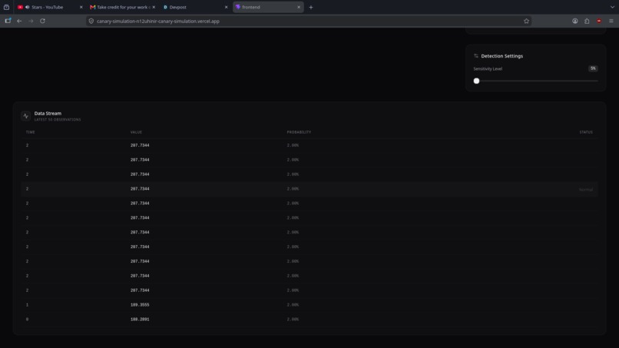The image size is (619, 348).
Task: Click the Detection Settings sliders icon
Action: coord(476,56)
